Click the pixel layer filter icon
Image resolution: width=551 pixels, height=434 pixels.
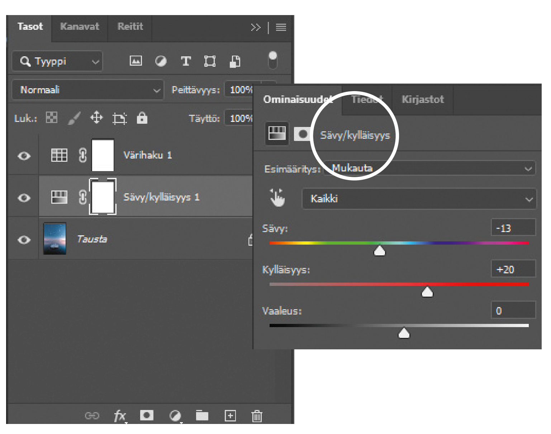click(136, 61)
